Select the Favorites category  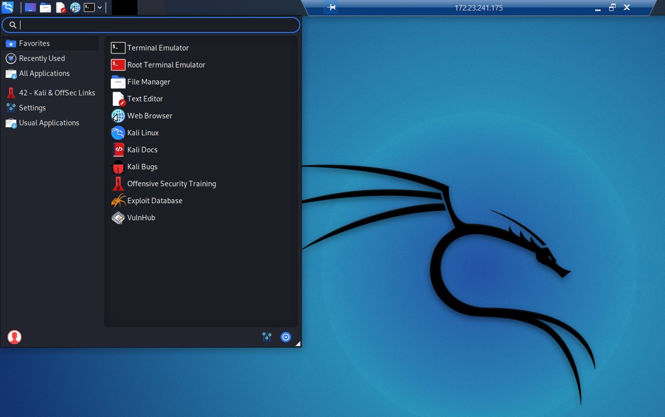point(34,43)
